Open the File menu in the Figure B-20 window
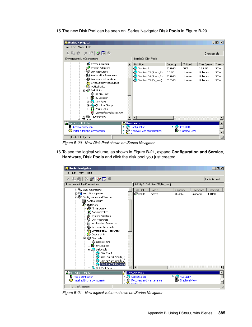Viewport: 252px width, 327px height. [67, 47]
